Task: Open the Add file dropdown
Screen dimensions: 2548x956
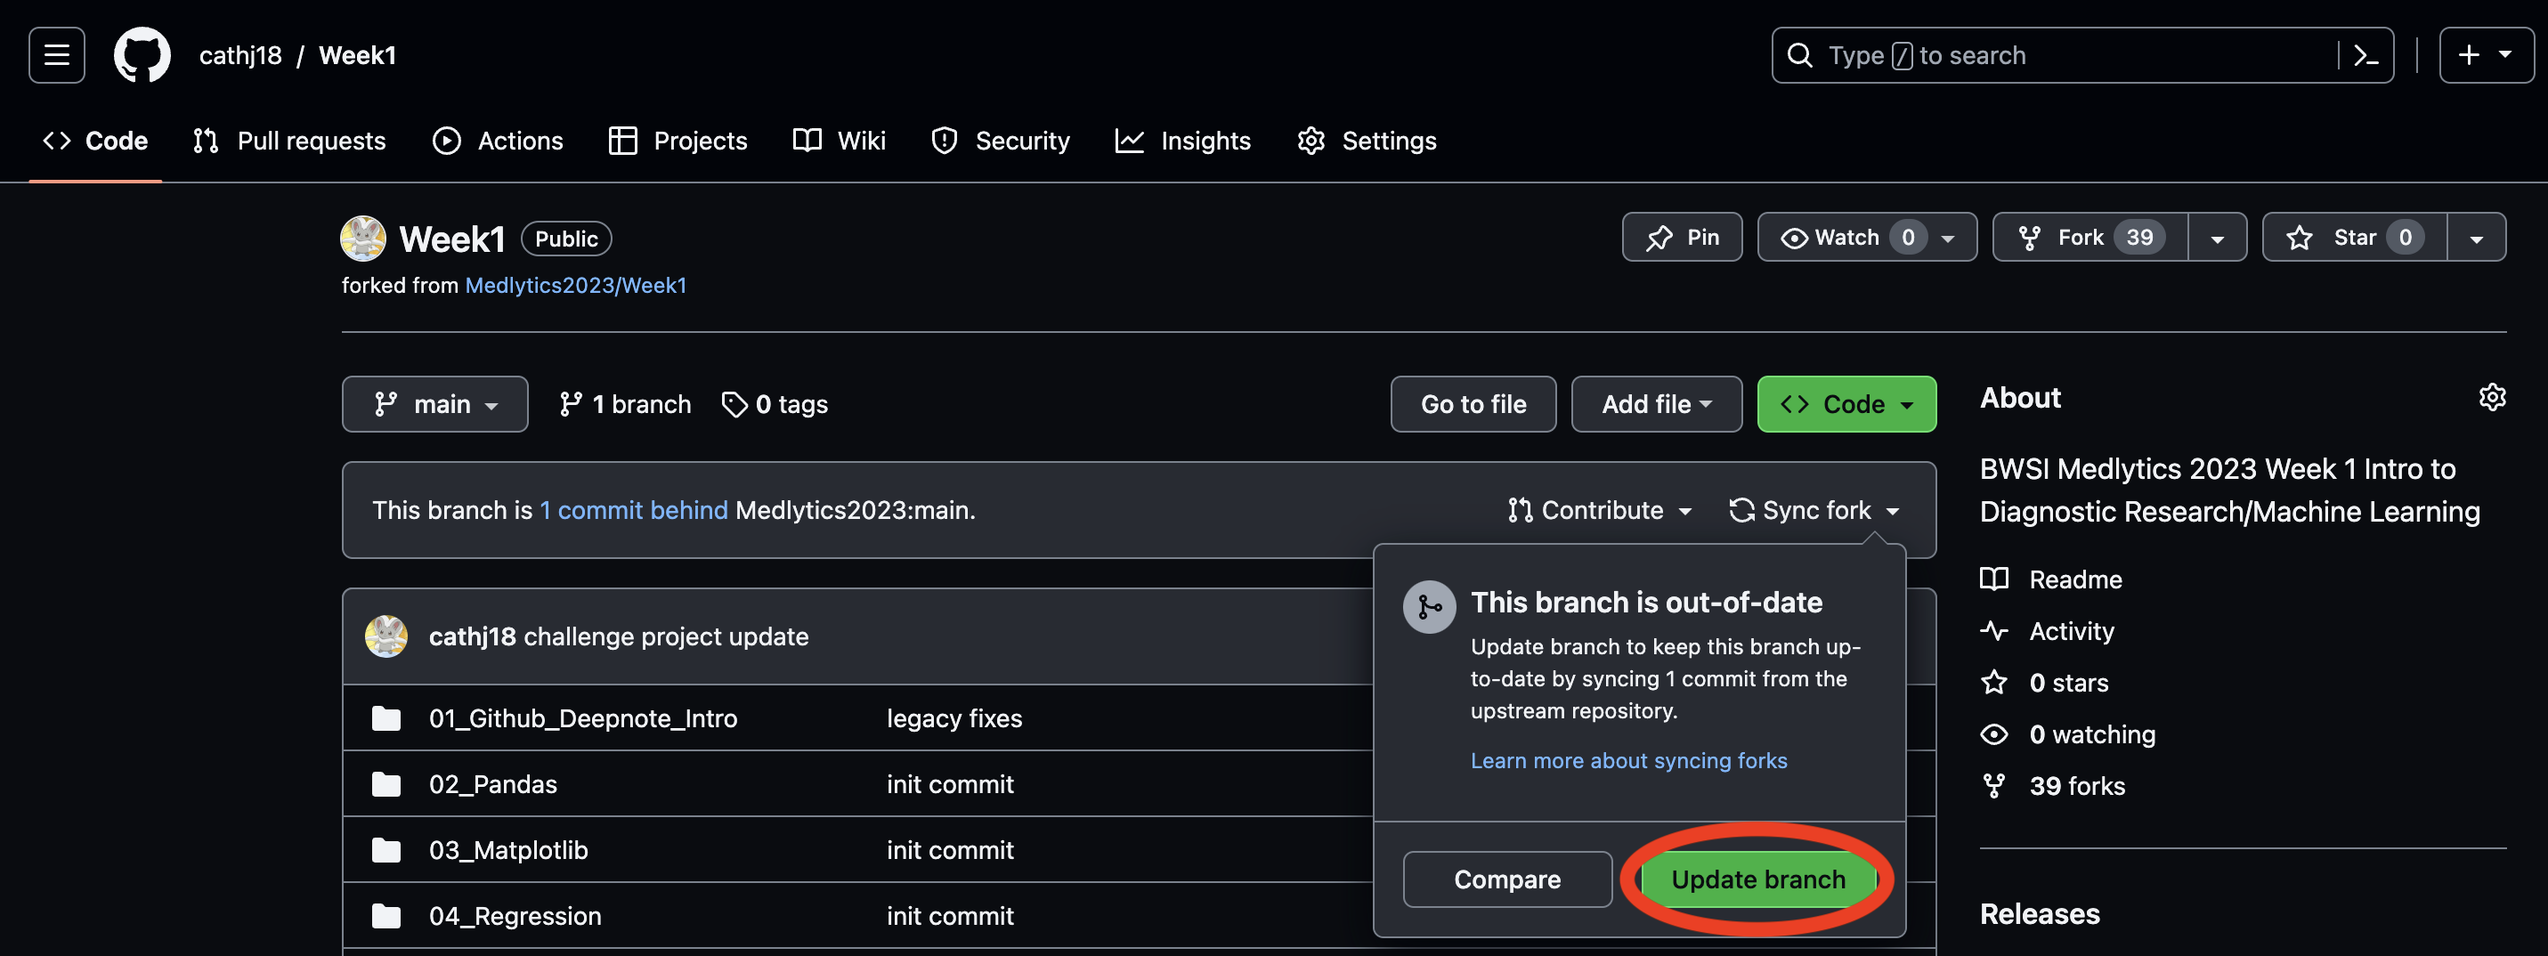Action: [x=1656, y=403]
